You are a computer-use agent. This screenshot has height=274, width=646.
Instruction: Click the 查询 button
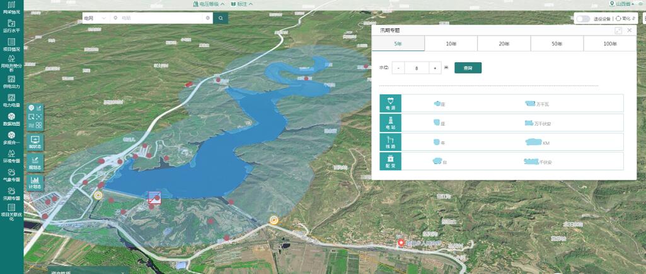tap(468, 68)
